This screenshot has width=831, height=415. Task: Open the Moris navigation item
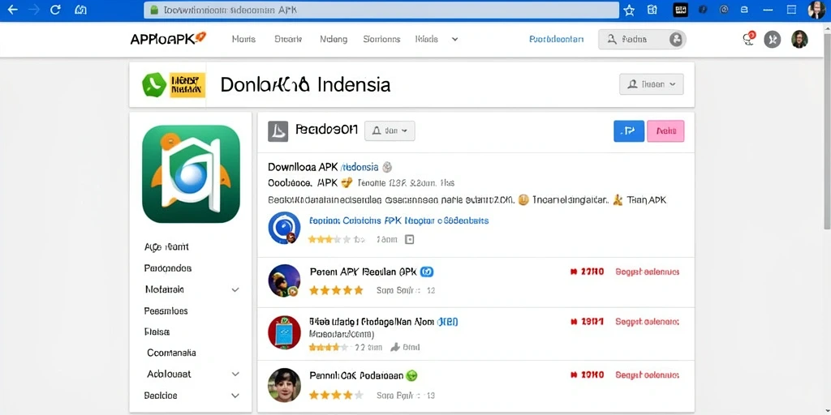243,39
